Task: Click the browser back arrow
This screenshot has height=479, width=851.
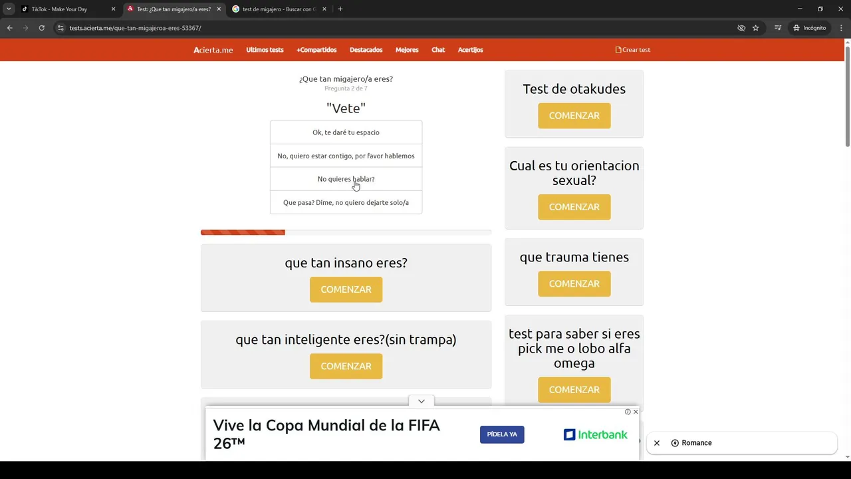Action: 9,28
